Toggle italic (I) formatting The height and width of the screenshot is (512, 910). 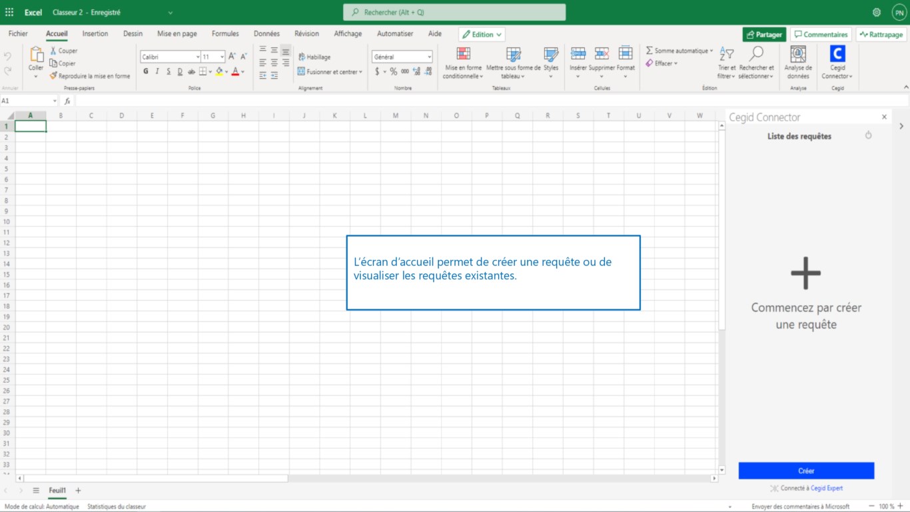click(x=157, y=71)
